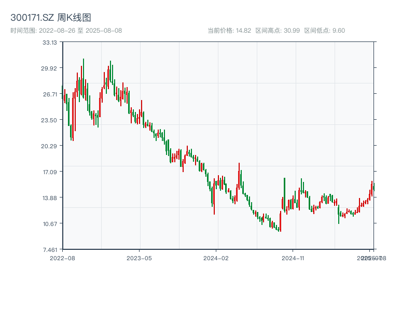
Task: Select the 2024-02 x-axis label
Action: [216, 258]
